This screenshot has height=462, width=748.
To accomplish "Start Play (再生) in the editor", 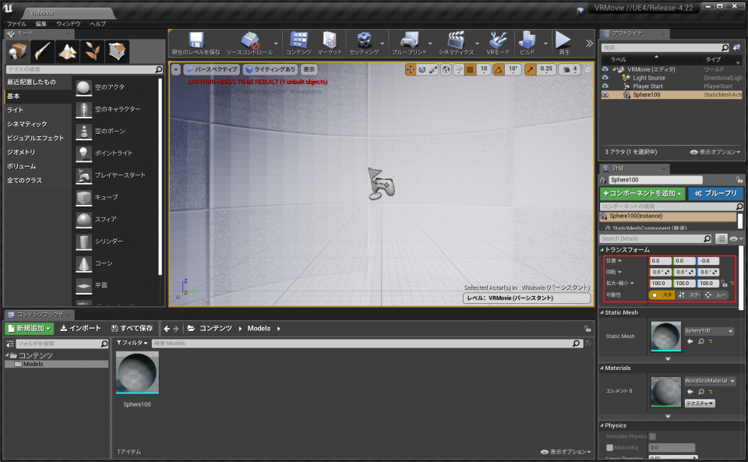I will pyautogui.click(x=564, y=44).
